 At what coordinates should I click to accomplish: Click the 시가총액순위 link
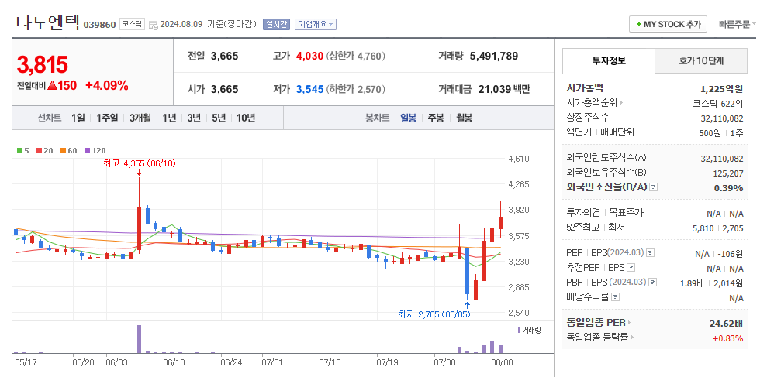tap(592, 102)
